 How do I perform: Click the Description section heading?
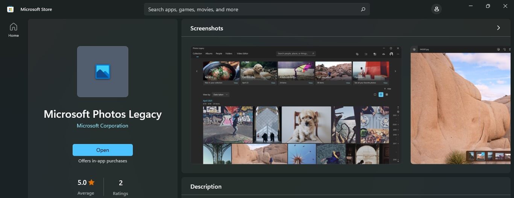pyautogui.click(x=206, y=187)
